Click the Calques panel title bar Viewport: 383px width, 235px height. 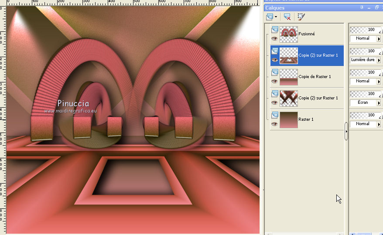tap(323, 8)
